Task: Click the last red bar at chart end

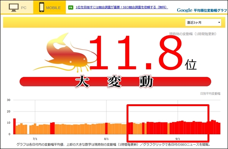Action: point(219,129)
